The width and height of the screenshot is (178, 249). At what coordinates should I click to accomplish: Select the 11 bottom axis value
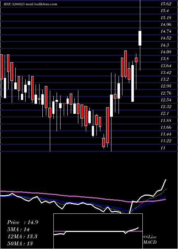pos(163,148)
